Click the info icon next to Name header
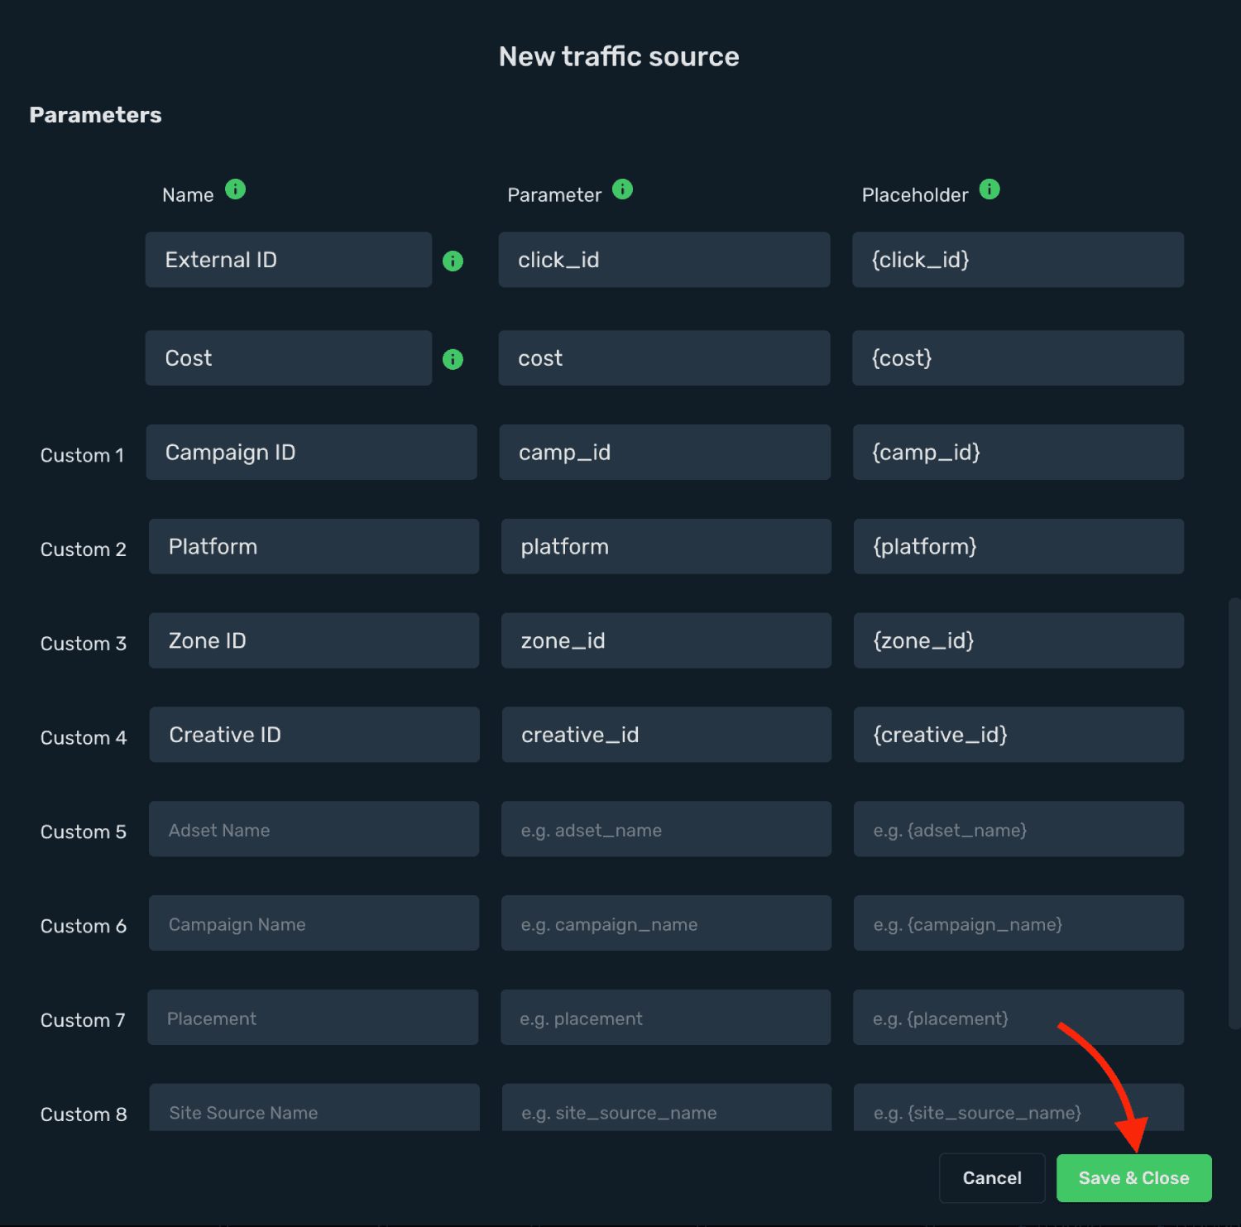Image resolution: width=1241 pixels, height=1227 pixels. (x=236, y=189)
